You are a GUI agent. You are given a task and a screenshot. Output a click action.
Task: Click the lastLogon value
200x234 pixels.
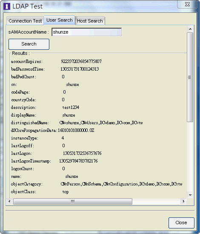pos(82,153)
